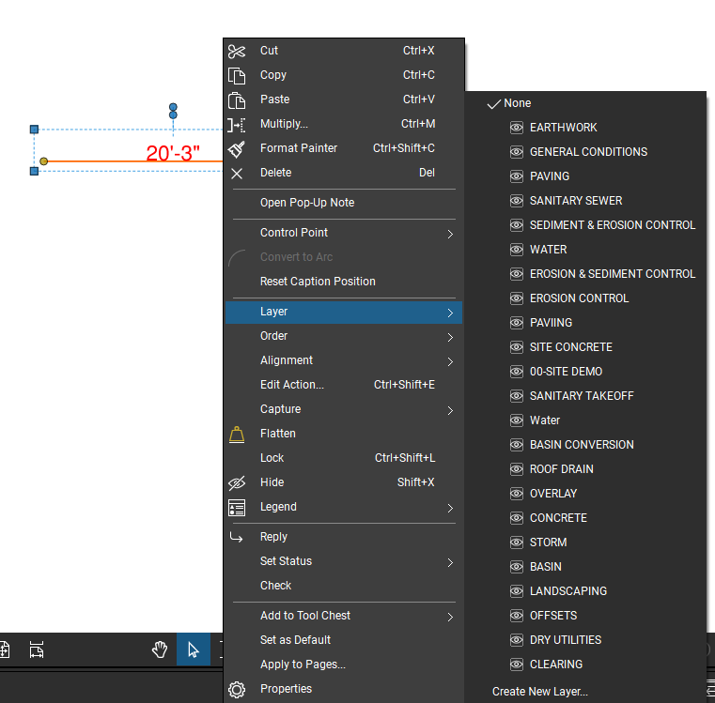The height and width of the screenshot is (703, 715).
Task: Click the 20'-3" measurement caption
Action: (173, 153)
